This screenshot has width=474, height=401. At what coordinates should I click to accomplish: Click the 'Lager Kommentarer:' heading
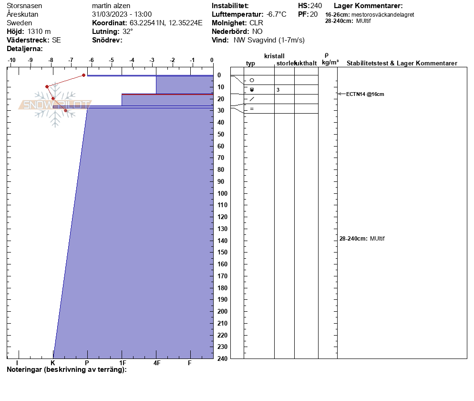coord(368,6)
